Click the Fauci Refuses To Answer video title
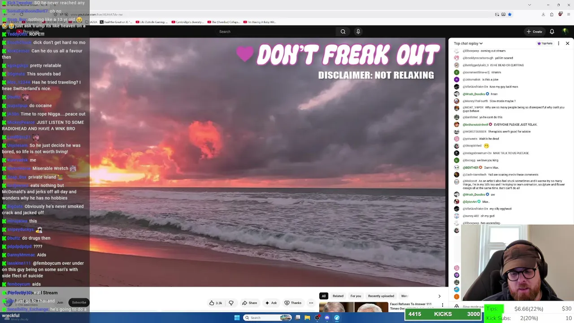The height and width of the screenshot is (323, 574). click(x=410, y=306)
